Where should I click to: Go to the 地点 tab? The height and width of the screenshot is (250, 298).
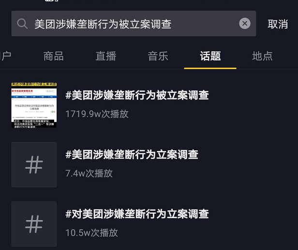coord(262,56)
